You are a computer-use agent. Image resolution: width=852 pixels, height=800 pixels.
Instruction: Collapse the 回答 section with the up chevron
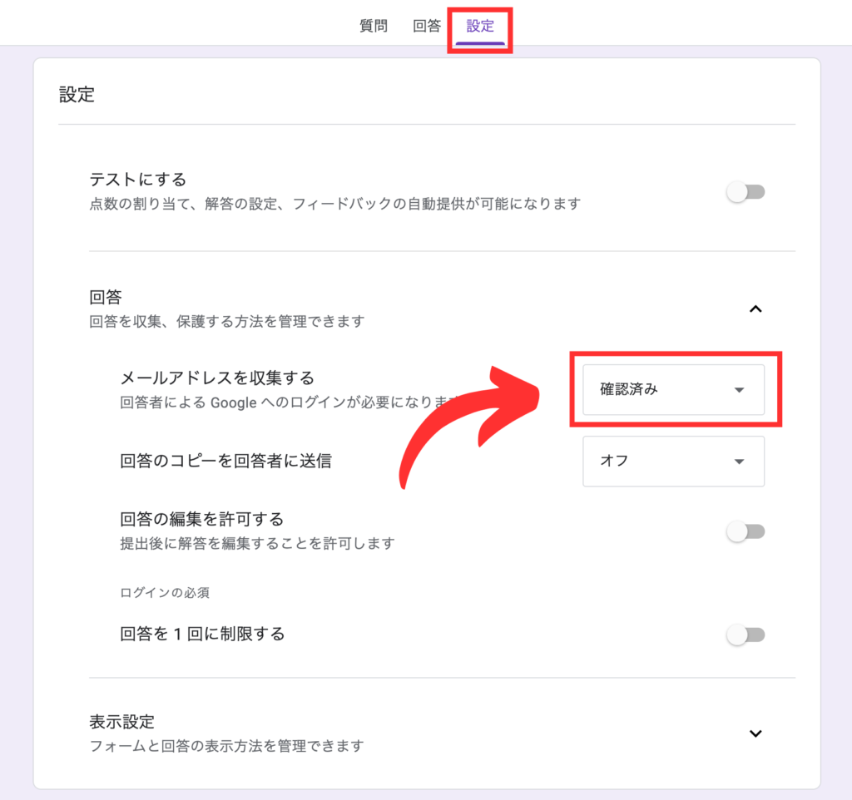coord(755,309)
